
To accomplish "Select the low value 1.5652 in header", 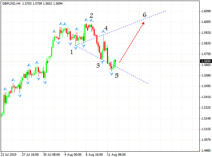I will [48, 4].
